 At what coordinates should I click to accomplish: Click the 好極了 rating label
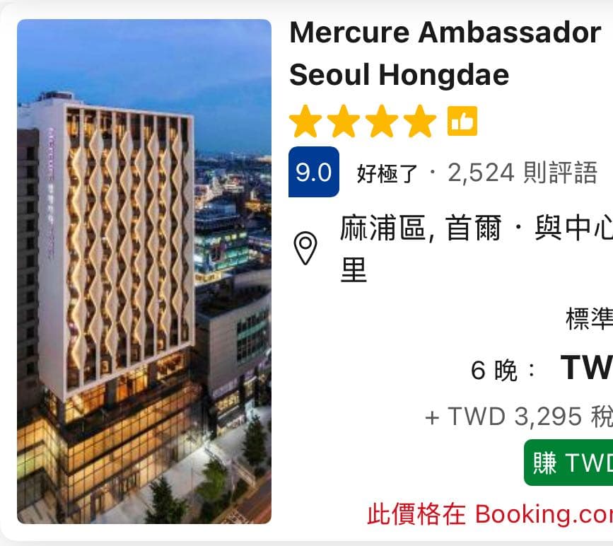click(387, 173)
